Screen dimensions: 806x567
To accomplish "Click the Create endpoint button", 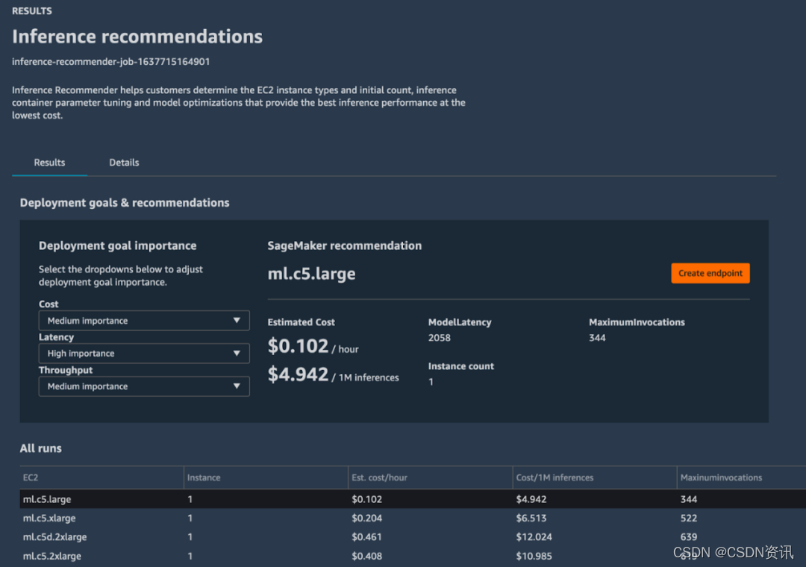I will click(x=710, y=273).
